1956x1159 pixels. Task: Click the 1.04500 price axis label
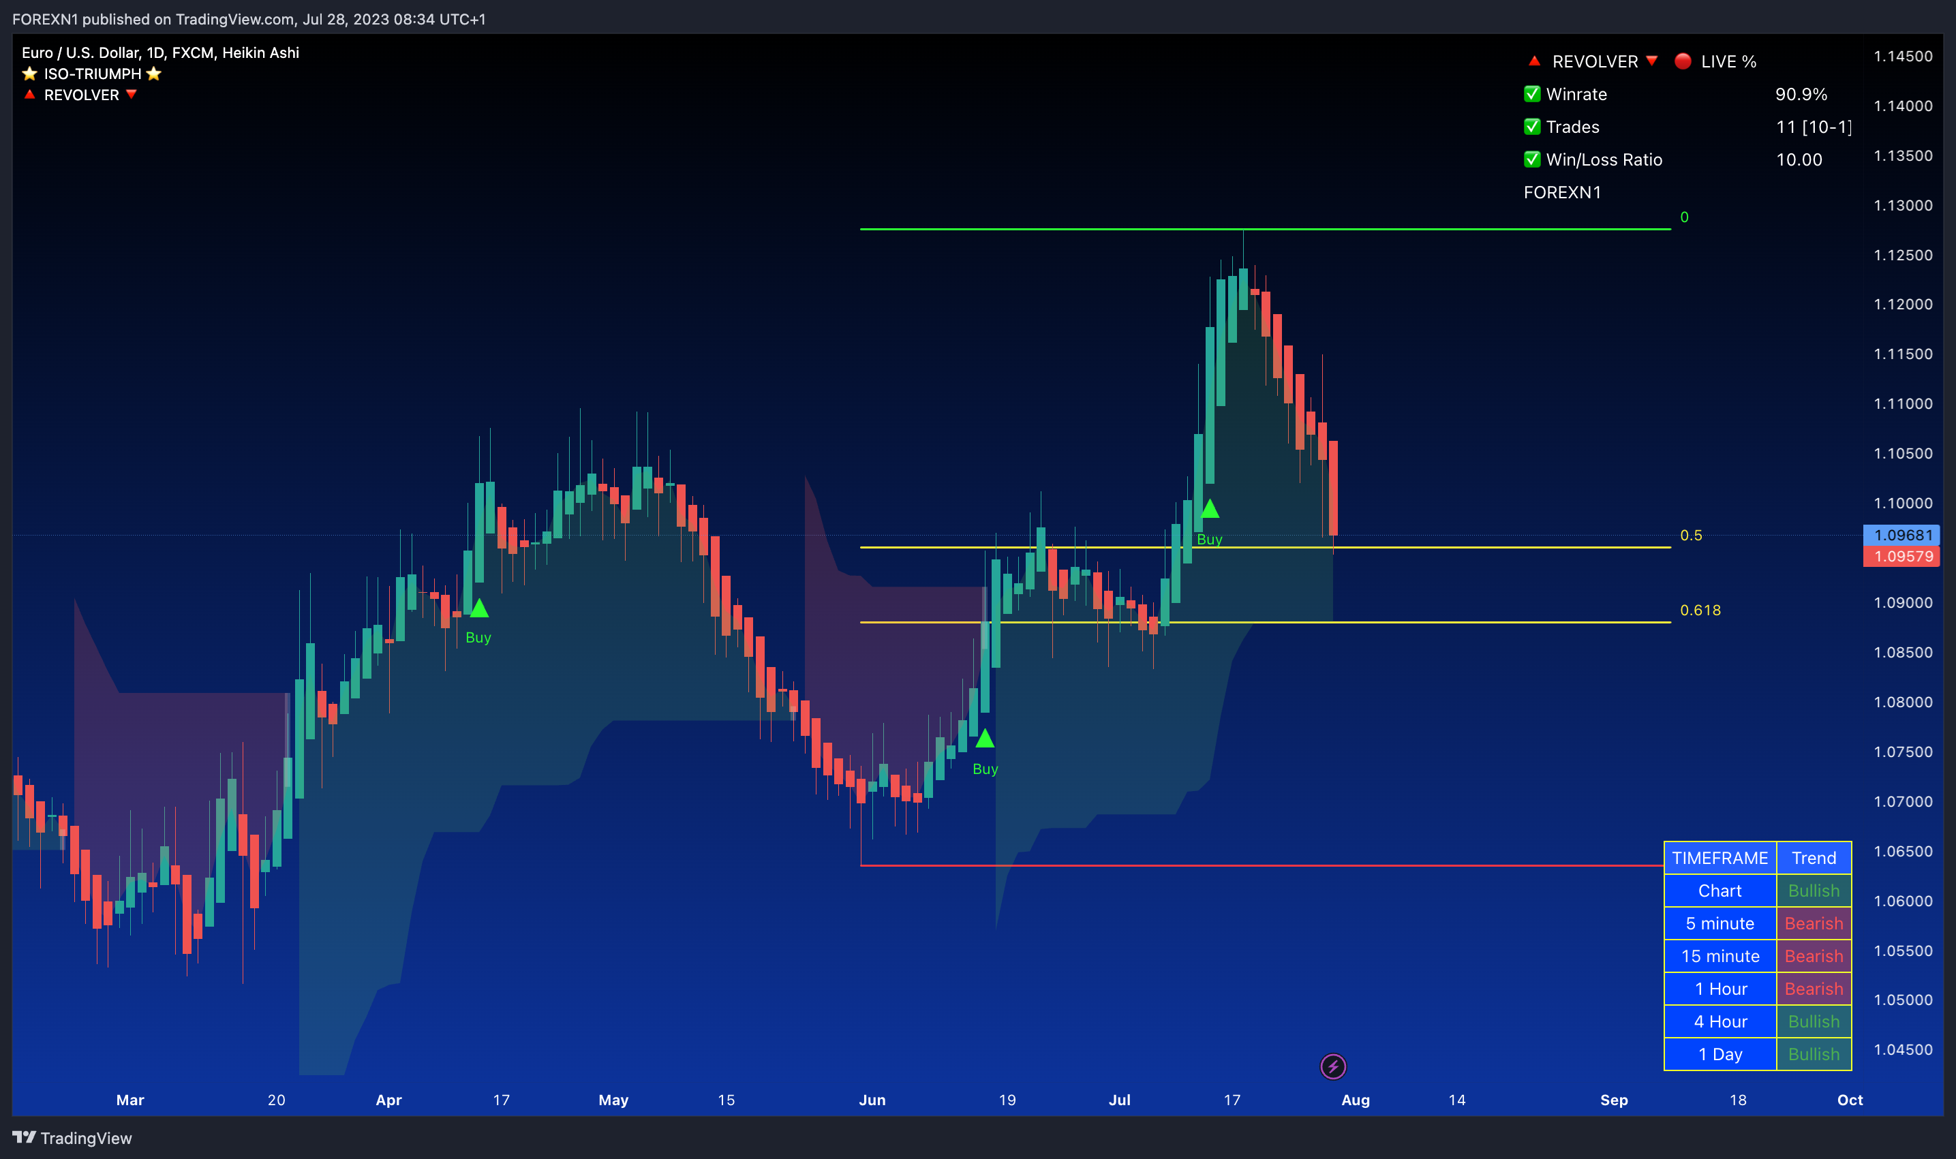tap(1903, 1050)
